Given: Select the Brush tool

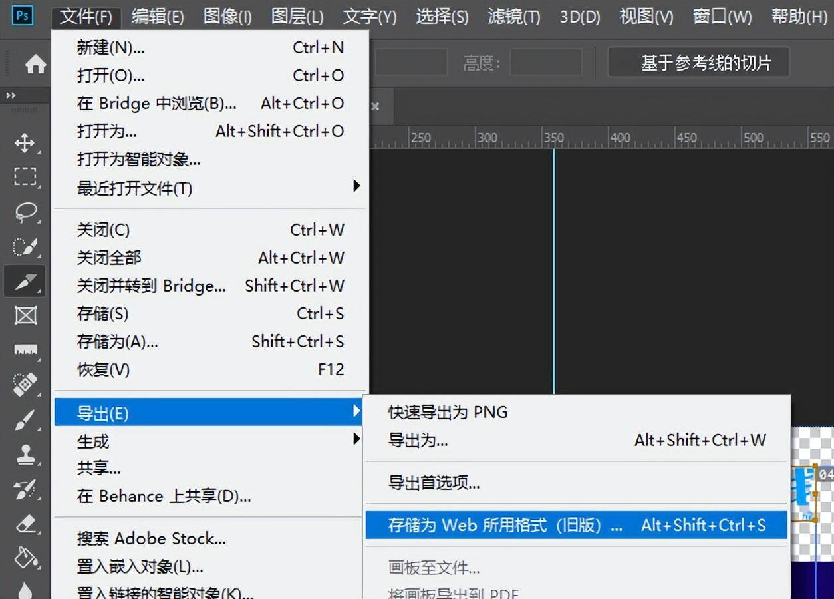Looking at the screenshot, I should coord(25,420).
